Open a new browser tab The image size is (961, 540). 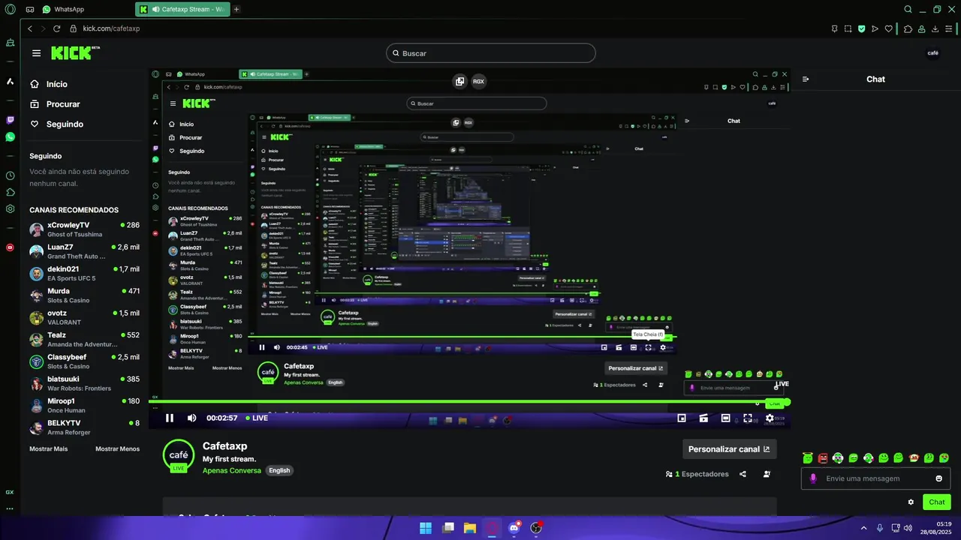[x=236, y=9]
